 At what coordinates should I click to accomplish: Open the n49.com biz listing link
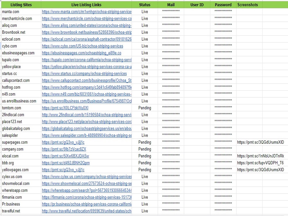(x=87, y=94)
